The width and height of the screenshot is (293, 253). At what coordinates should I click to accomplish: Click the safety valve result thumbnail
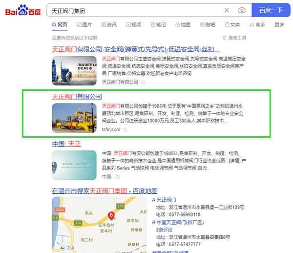[x=74, y=71]
